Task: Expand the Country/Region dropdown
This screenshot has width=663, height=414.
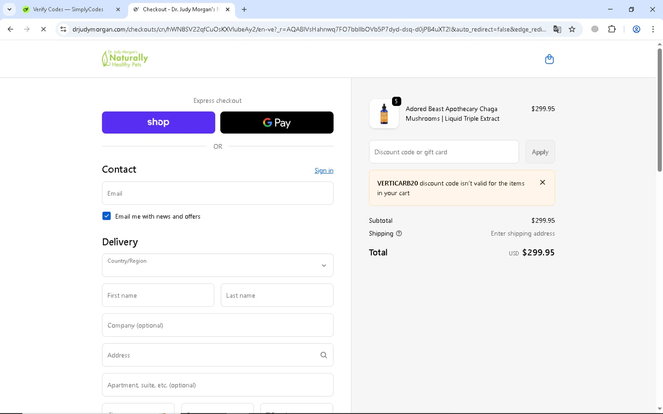Action: tap(217, 265)
